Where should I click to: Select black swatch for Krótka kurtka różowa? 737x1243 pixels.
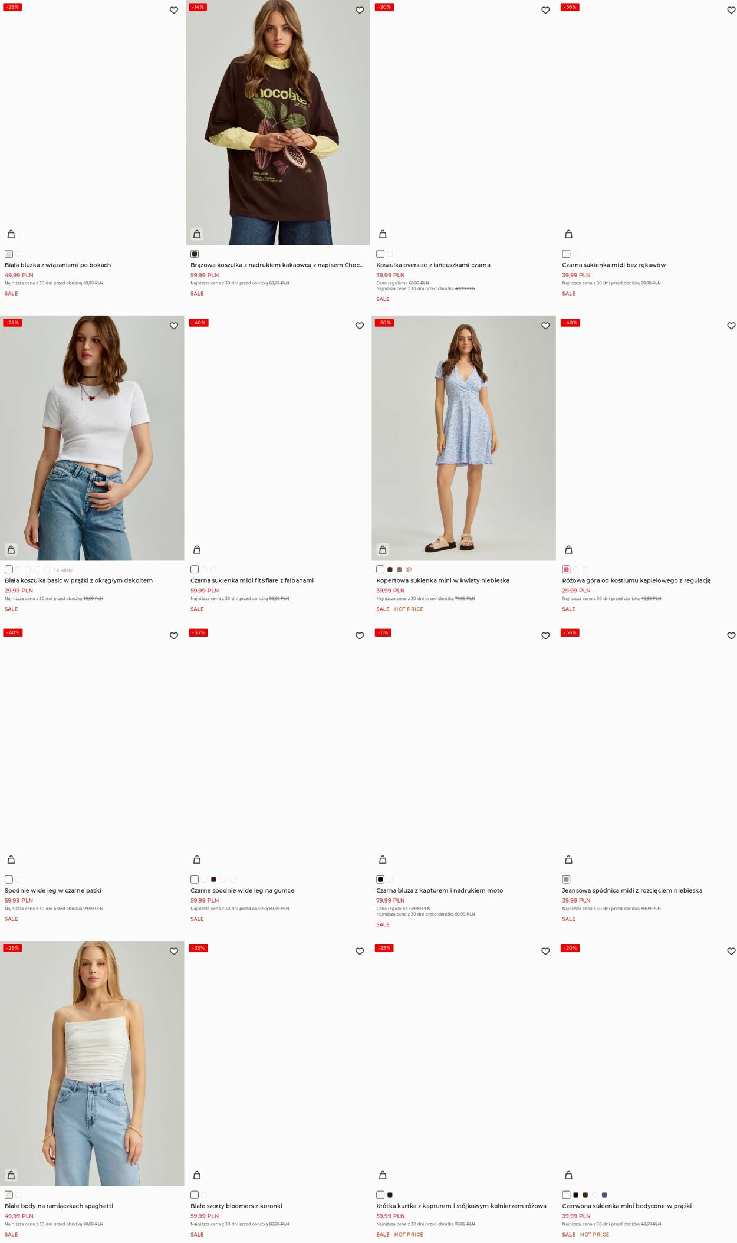(x=390, y=1195)
